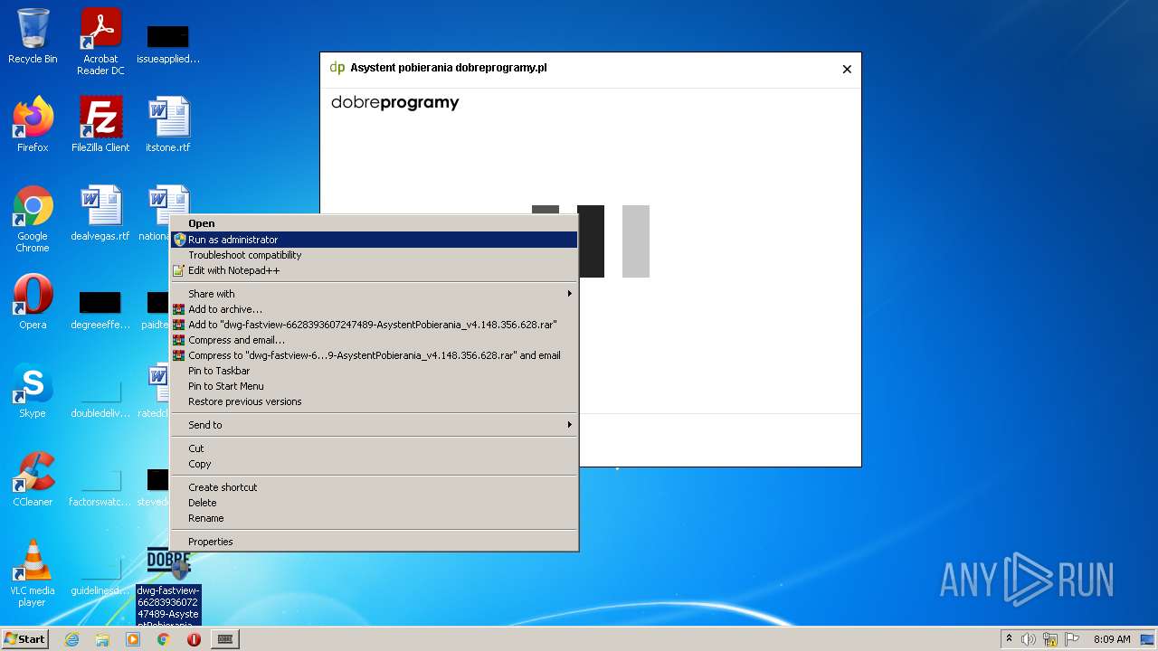Viewport: 1158px width, 651px height.
Task: Select Delete from the context menu
Action: pyautogui.click(x=375, y=503)
